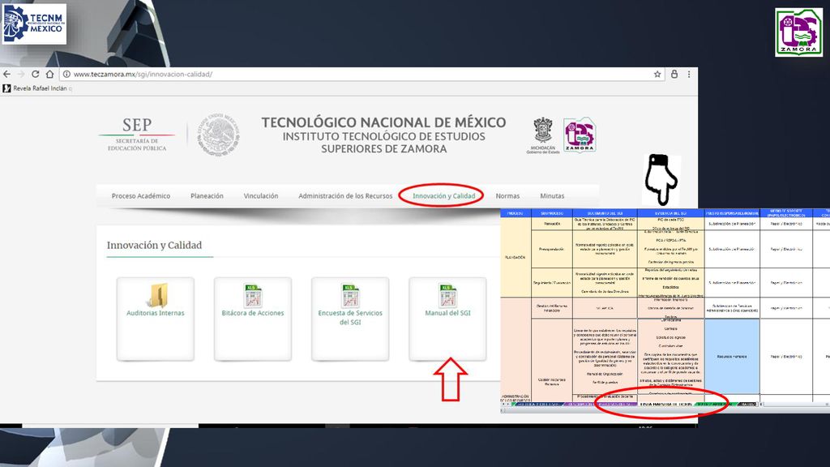The image size is (830, 467).
Task: Select the LISTA MAESTRA sheet tab
Action: (666, 404)
